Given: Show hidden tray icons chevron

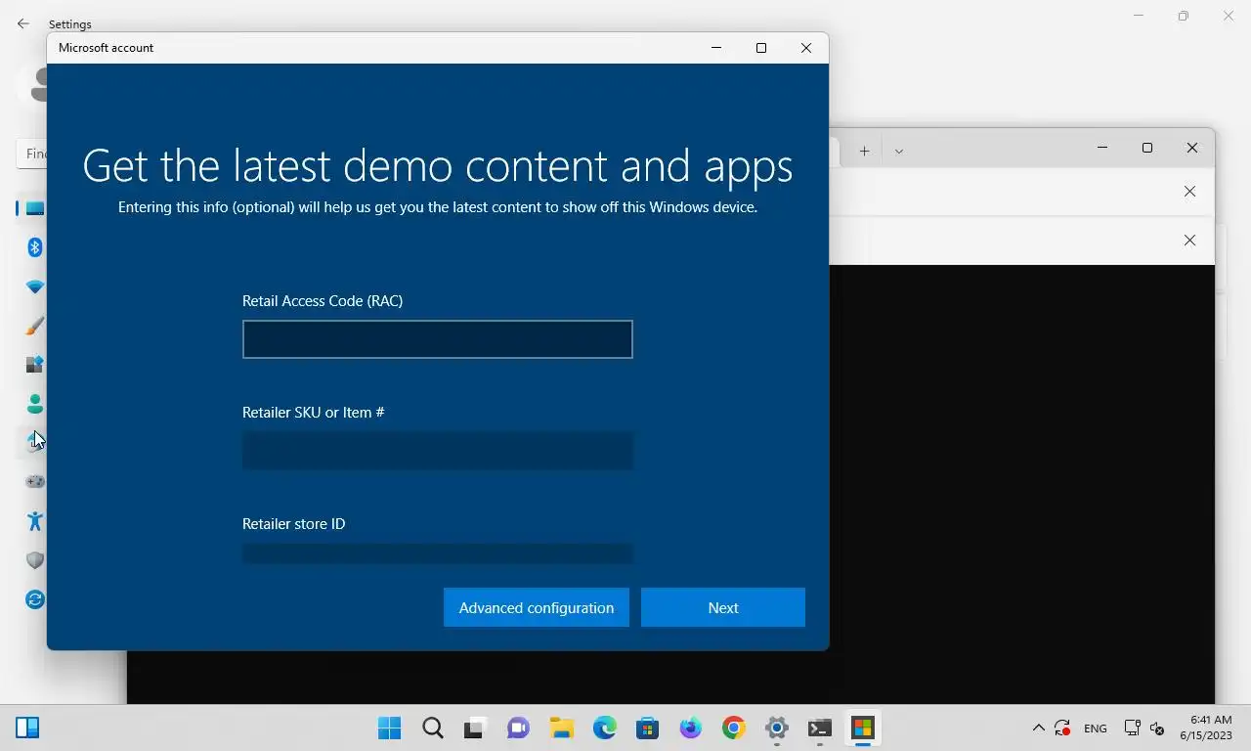Looking at the screenshot, I should click(x=1038, y=728).
